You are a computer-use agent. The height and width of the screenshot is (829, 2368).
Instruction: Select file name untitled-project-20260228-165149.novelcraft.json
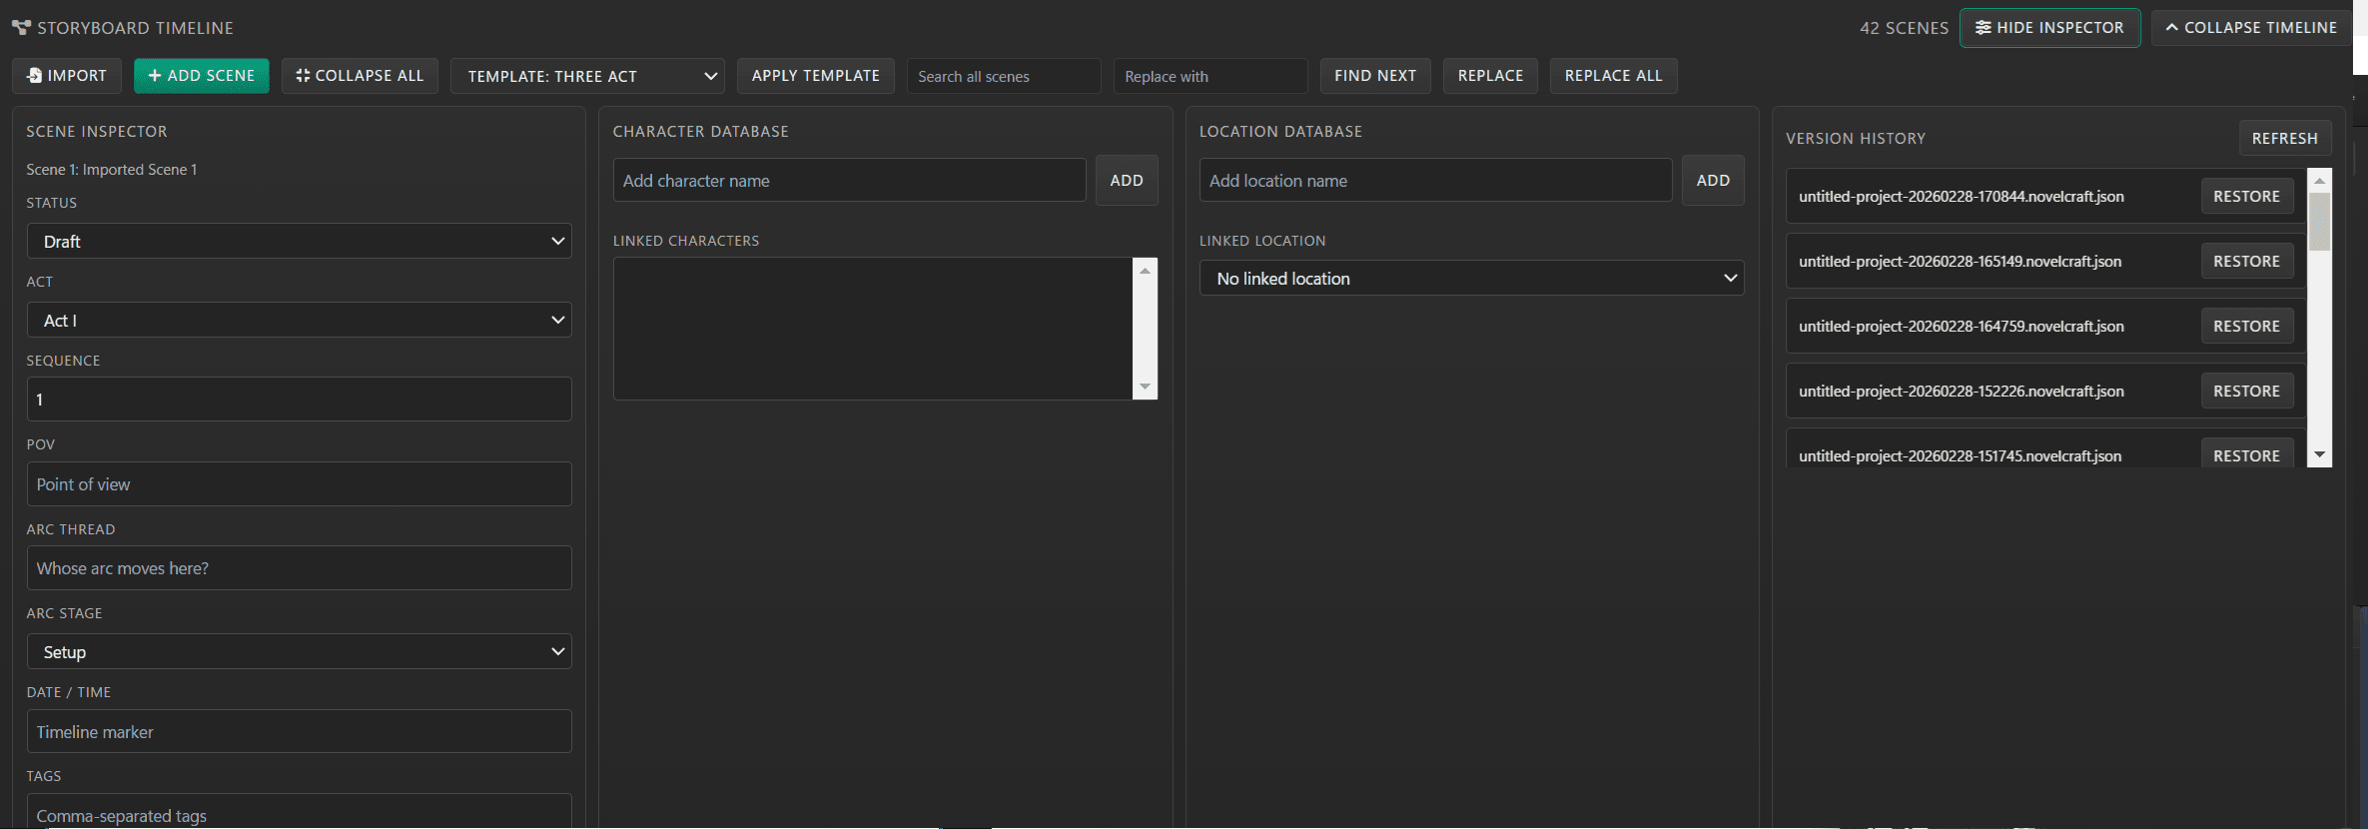[1961, 261]
